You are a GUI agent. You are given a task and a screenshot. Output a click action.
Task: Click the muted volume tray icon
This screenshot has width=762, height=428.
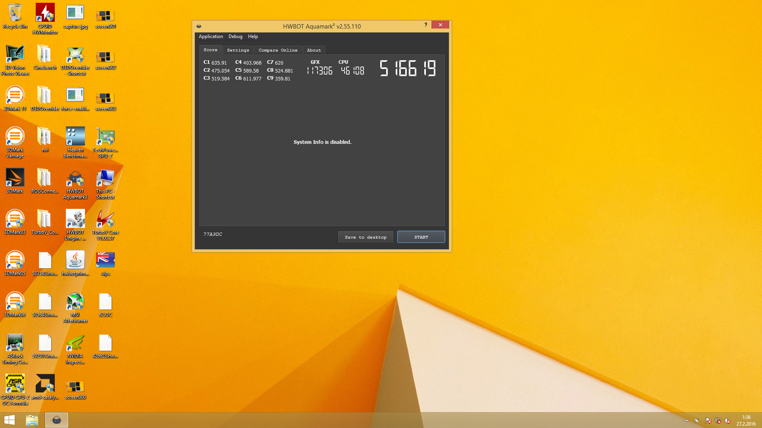[x=727, y=420]
